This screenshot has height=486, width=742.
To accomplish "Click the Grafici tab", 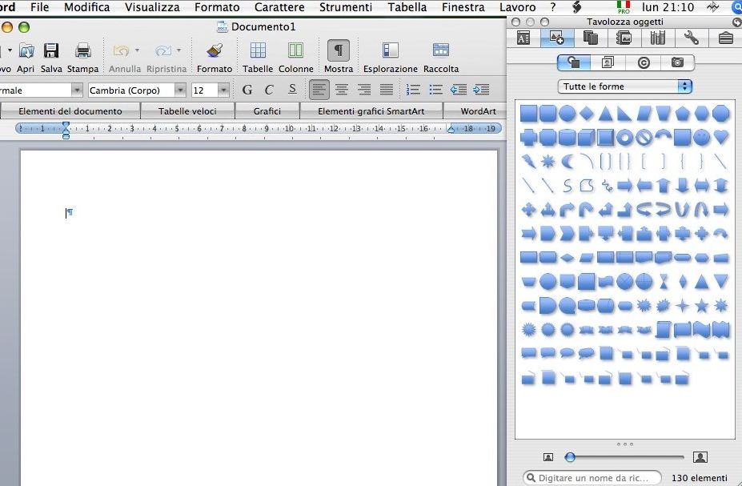I will coord(267,111).
